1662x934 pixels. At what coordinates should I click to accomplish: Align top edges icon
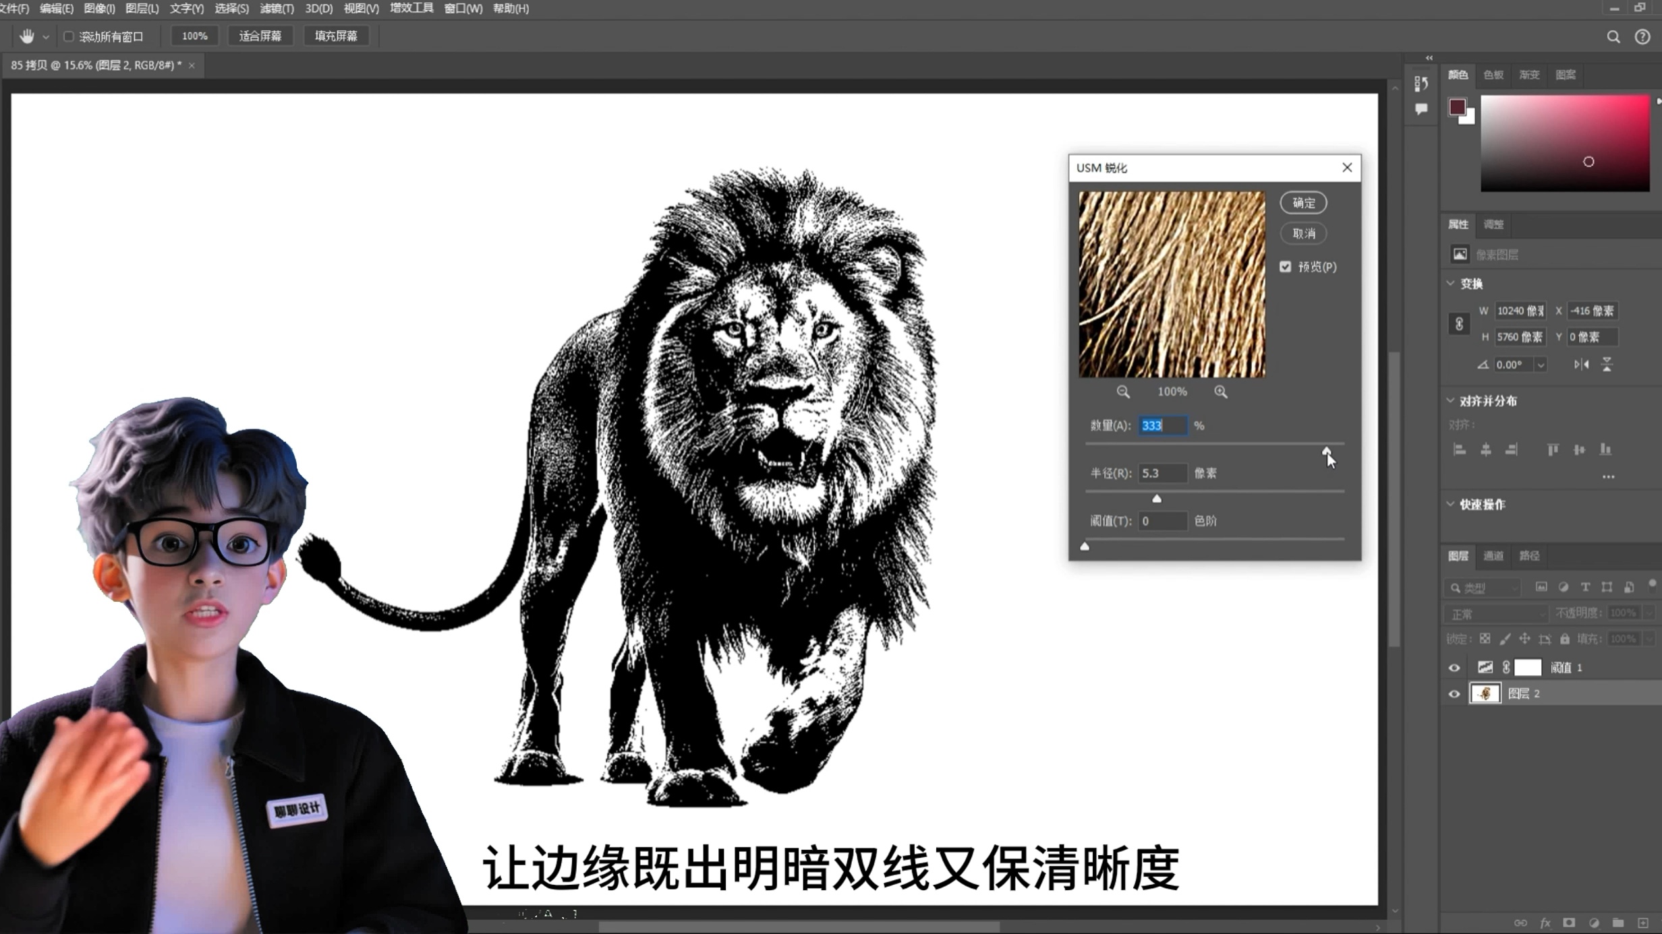click(1553, 449)
